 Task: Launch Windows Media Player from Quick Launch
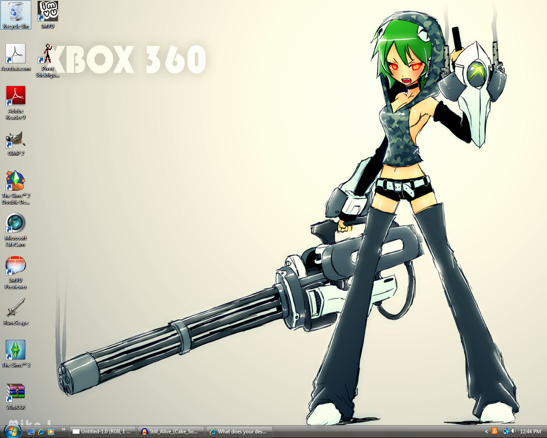(x=51, y=432)
